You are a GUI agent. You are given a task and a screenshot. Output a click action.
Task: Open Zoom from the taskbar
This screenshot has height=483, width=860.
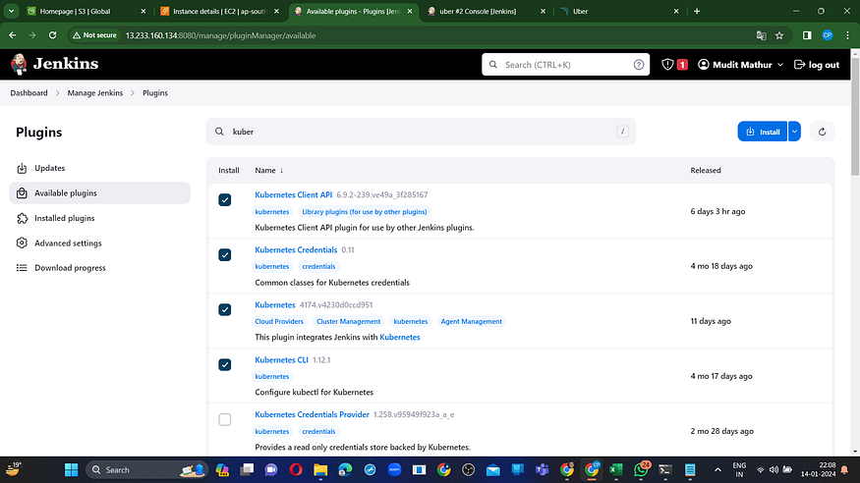tap(394, 470)
